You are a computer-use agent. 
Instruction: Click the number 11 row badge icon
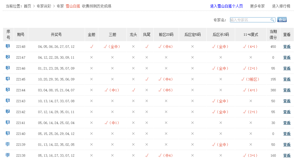click(8, 155)
